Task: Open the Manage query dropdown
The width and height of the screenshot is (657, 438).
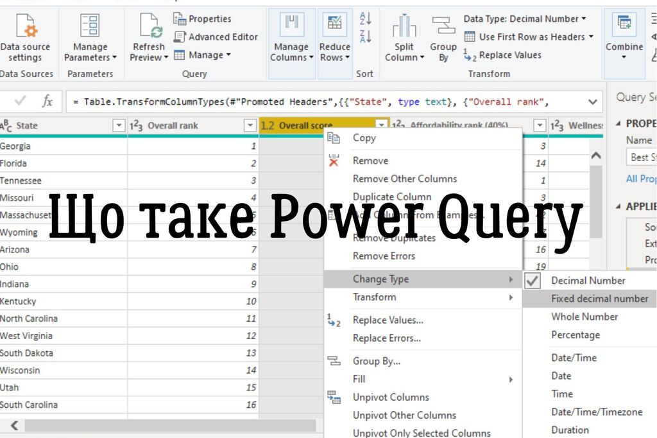Action: tap(202, 55)
